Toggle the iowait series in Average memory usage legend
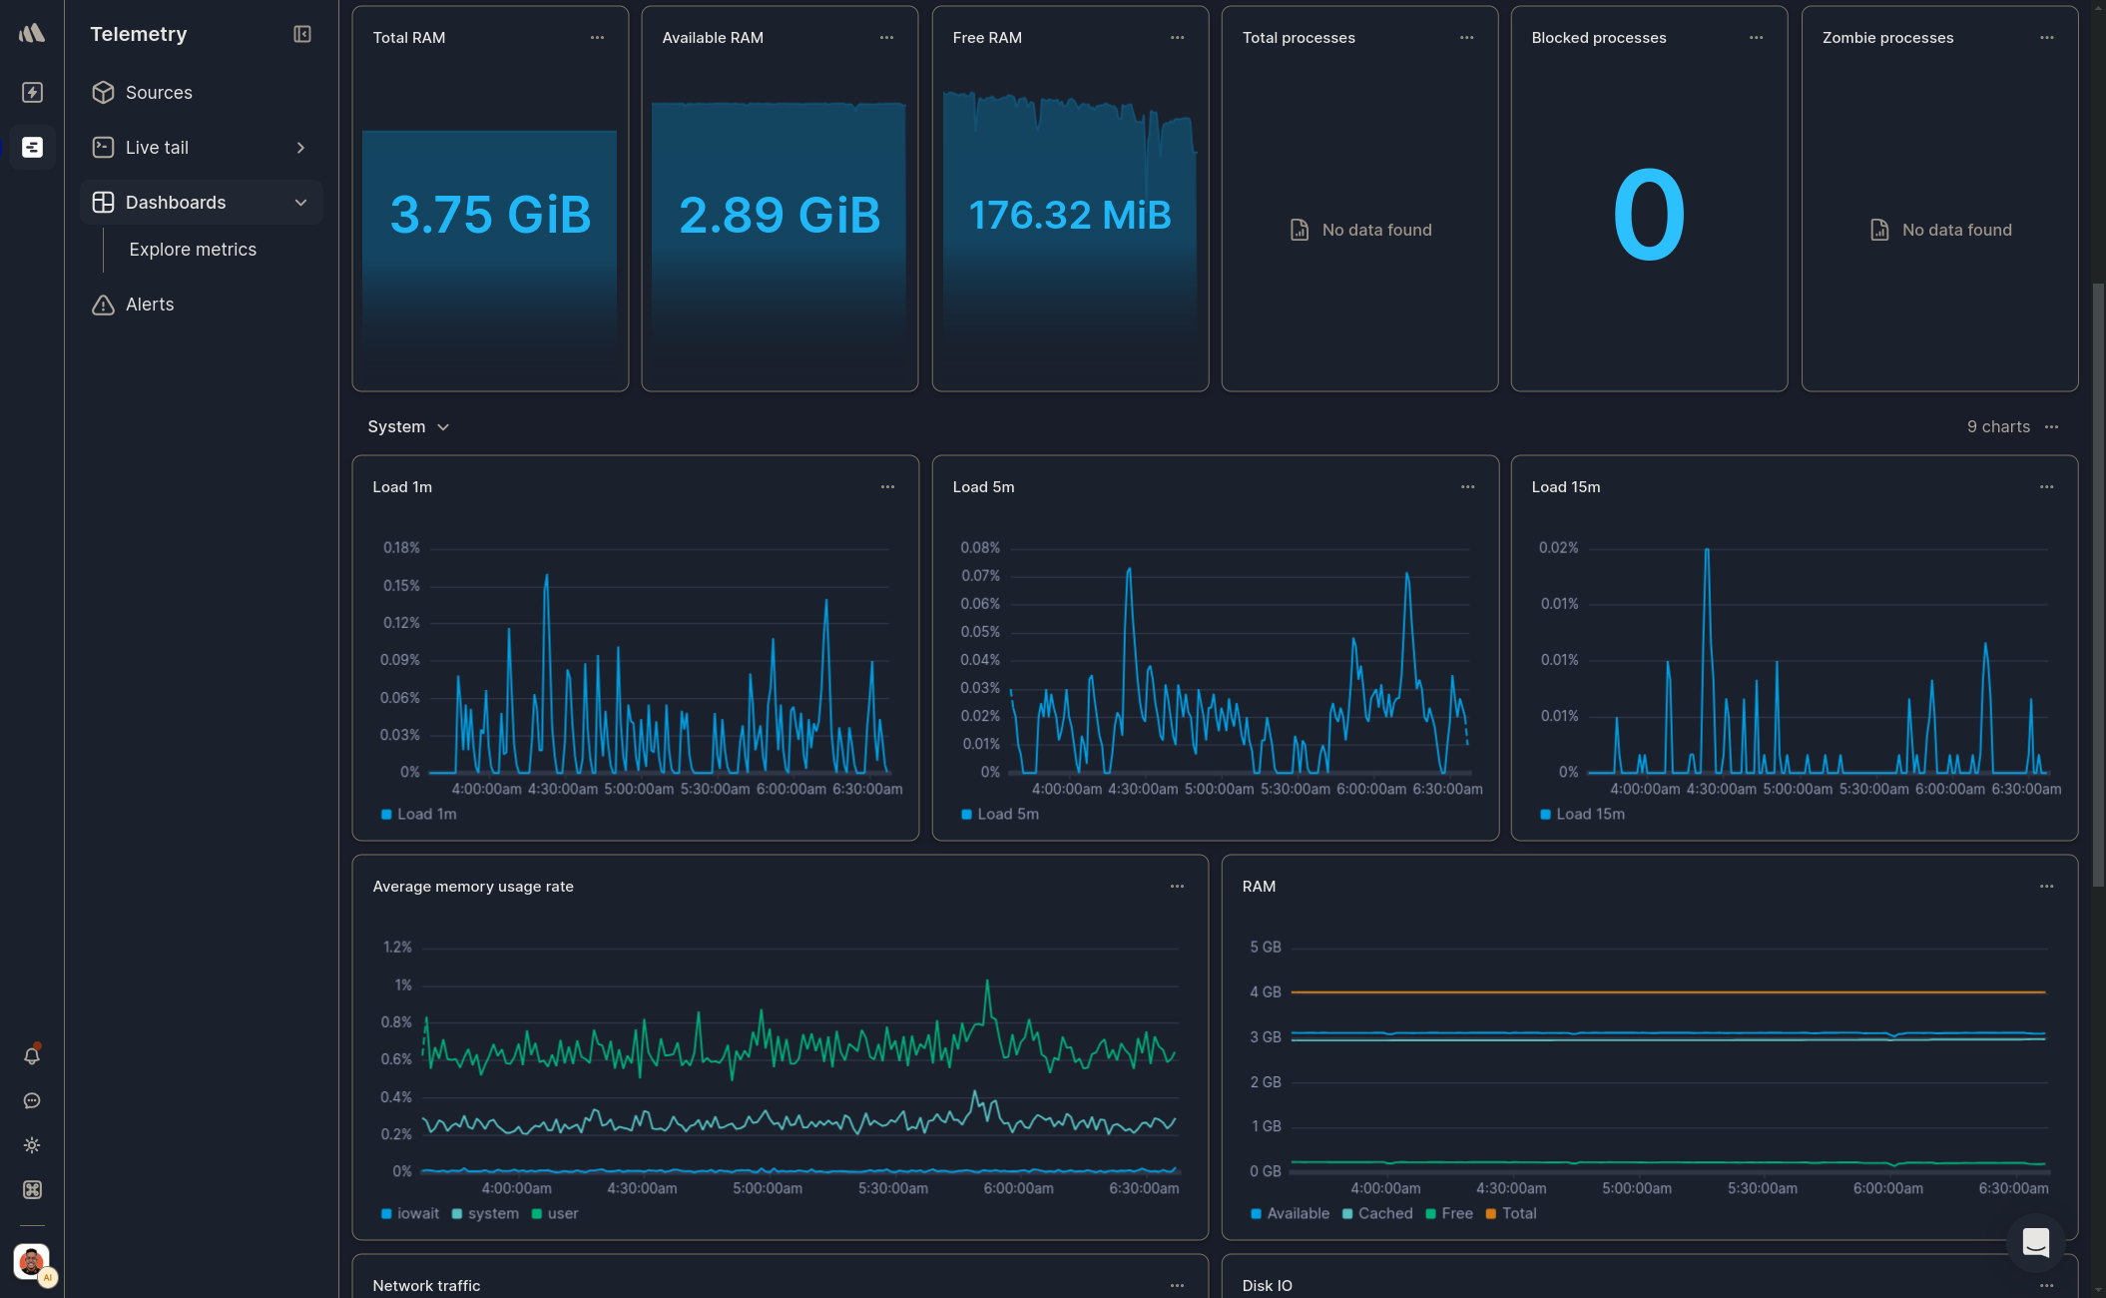Viewport: 2106px width, 1298px height. tap(418, 1213)
